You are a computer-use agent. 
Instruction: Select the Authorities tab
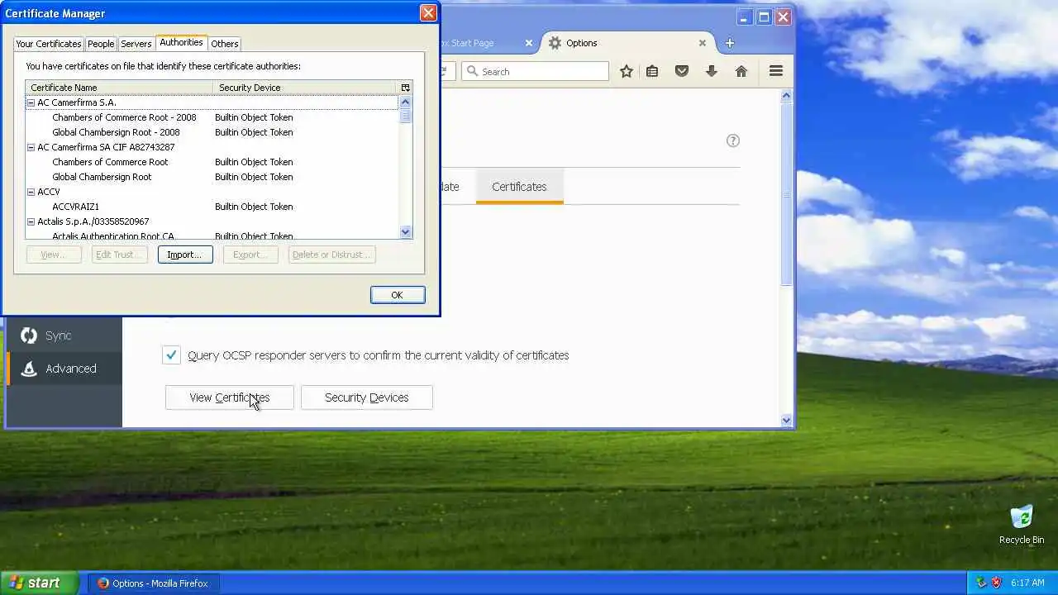(181, 42)
